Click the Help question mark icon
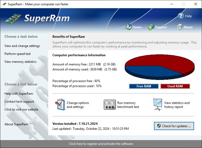This screenshot has width=202, height=148. coord(181,16)
